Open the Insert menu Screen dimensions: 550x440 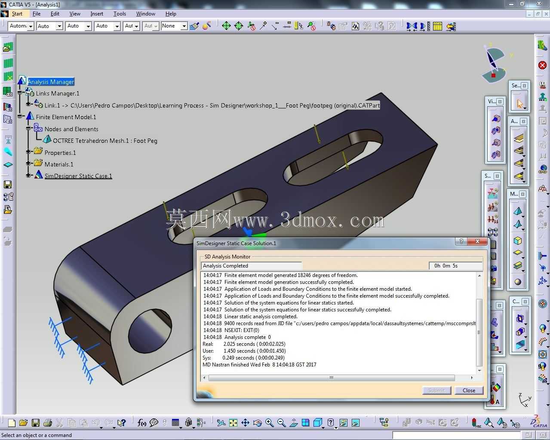point(97,14)
